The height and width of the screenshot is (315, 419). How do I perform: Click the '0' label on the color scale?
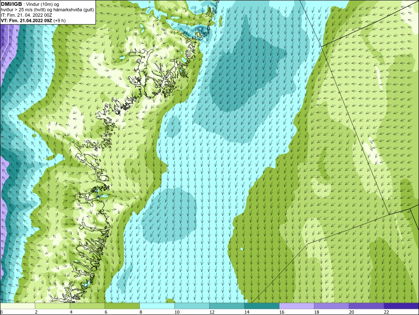[x=1, y=312]
